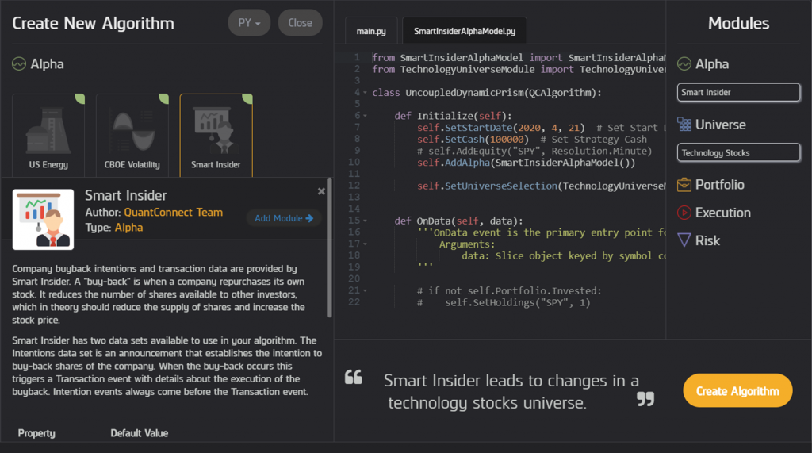Click the AddAlpha code on line 10
This screenshot has height=453, width=812.
[x=467, y=163]
